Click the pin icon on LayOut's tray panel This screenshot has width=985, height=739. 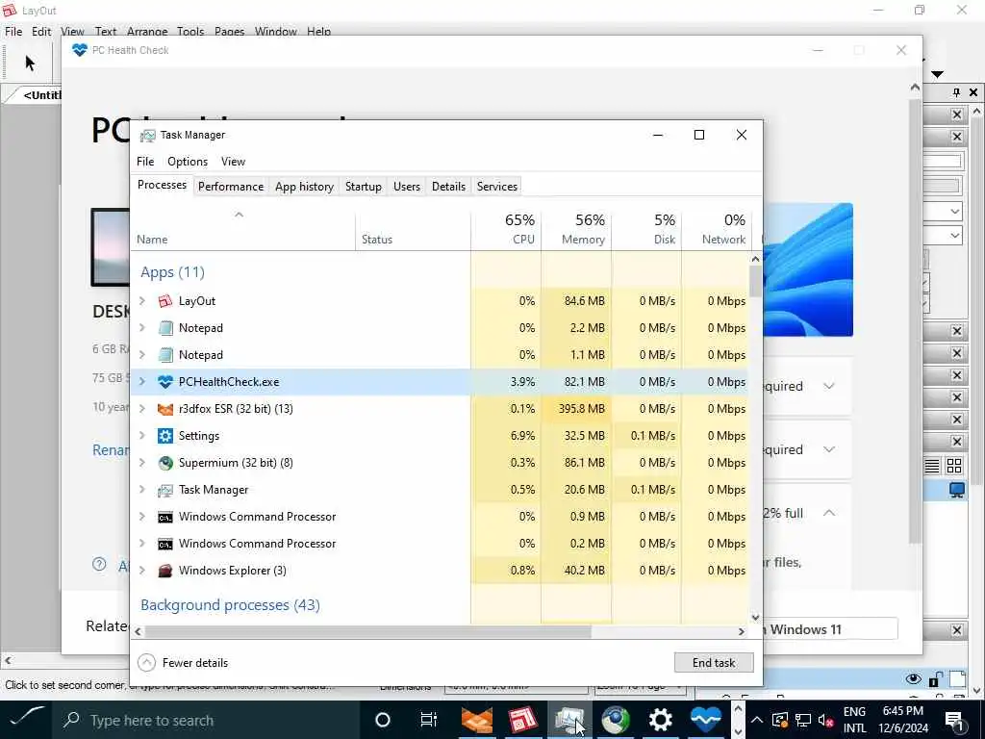tap(956, 92)
